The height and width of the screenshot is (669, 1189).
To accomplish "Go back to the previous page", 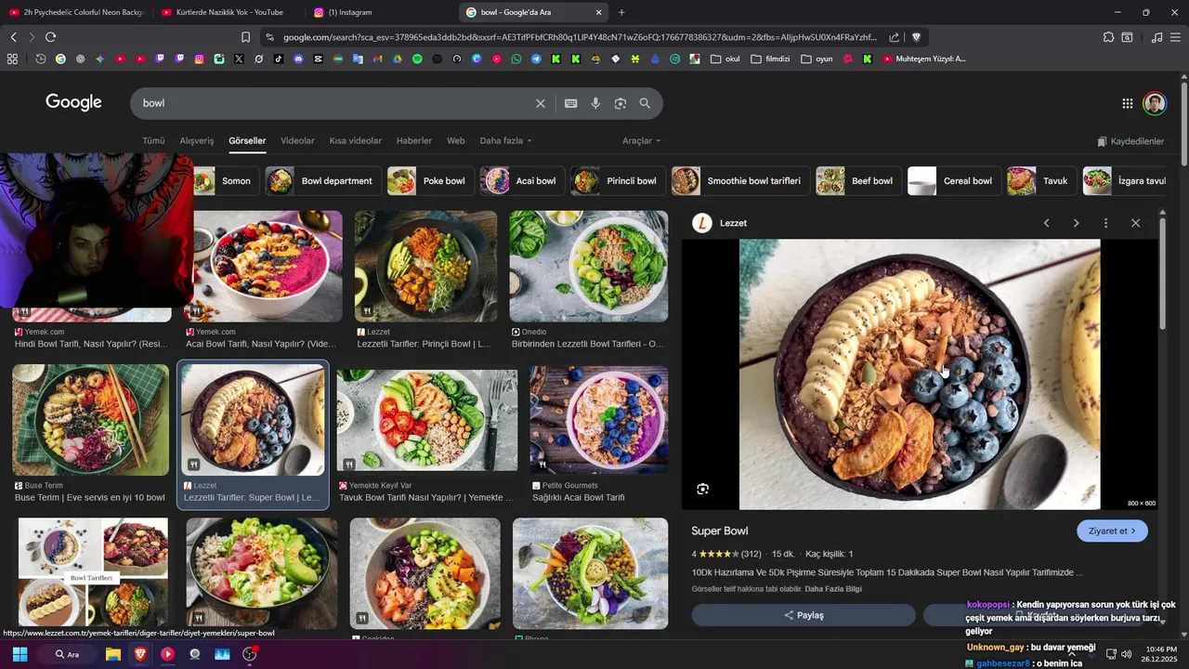I will pos(13,37).
